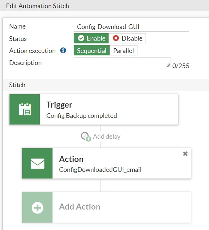Switch action execution to Parallel

[123, 50]
